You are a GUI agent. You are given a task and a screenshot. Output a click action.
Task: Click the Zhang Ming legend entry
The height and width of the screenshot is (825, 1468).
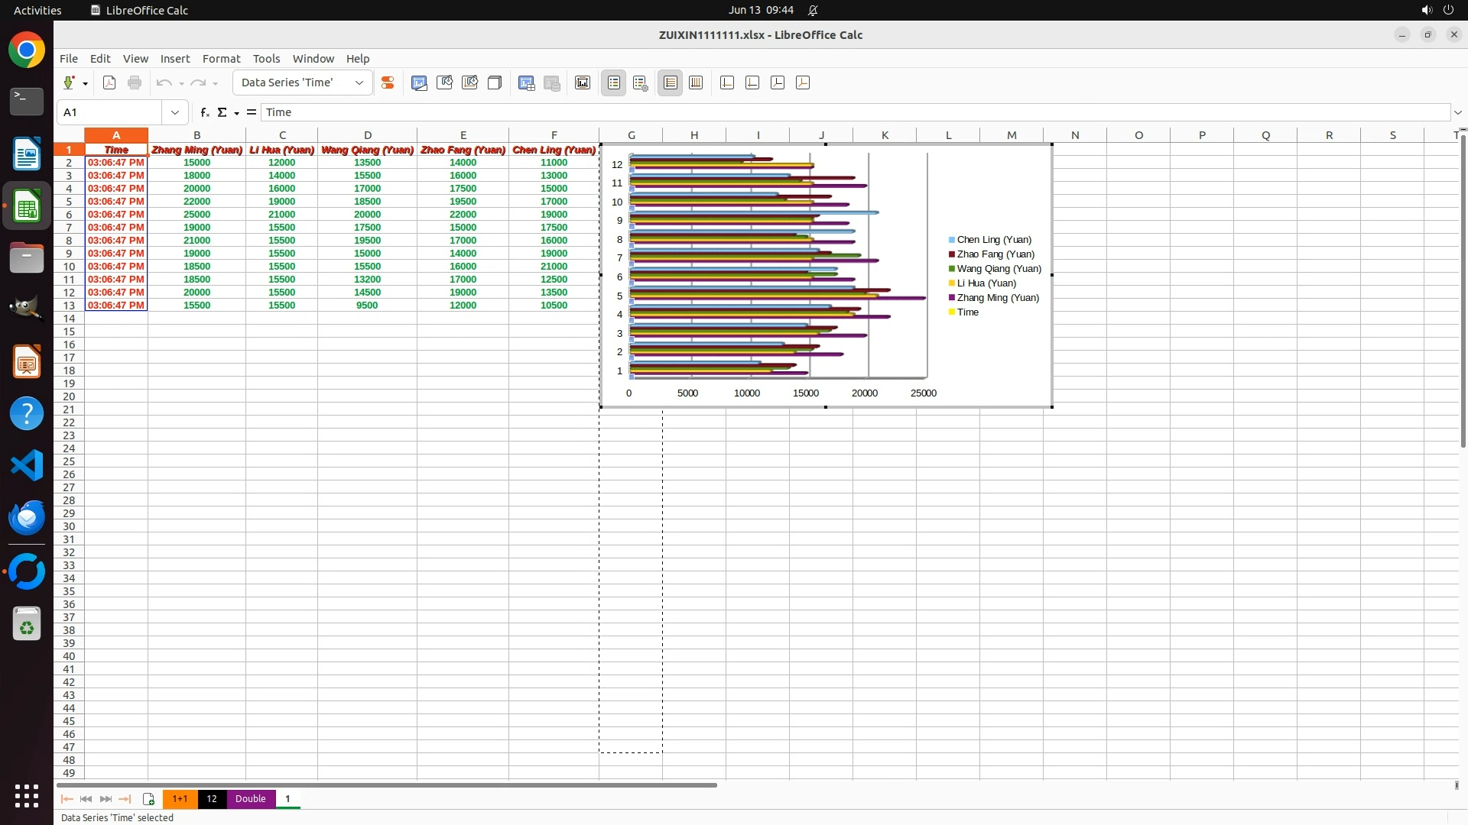click(997, 298)
